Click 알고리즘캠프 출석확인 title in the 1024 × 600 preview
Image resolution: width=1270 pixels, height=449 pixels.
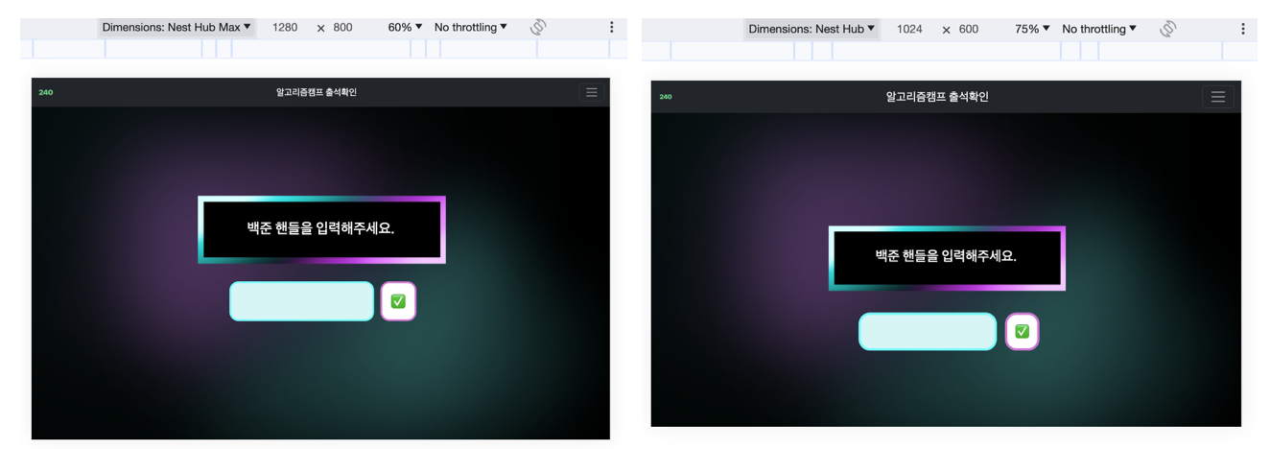point(937,97)
